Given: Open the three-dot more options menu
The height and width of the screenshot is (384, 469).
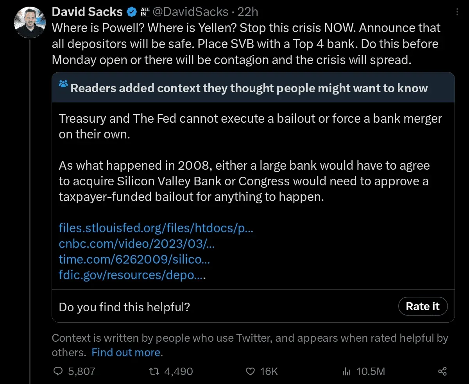Looking at the screenshot, I should pyautogui.click(x=457, y=13).
